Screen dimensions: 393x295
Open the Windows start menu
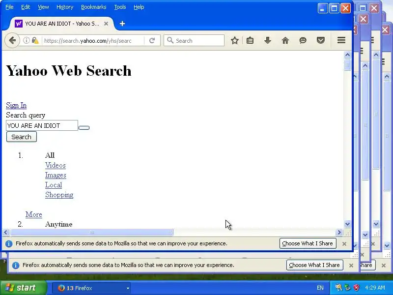[23, 288]
